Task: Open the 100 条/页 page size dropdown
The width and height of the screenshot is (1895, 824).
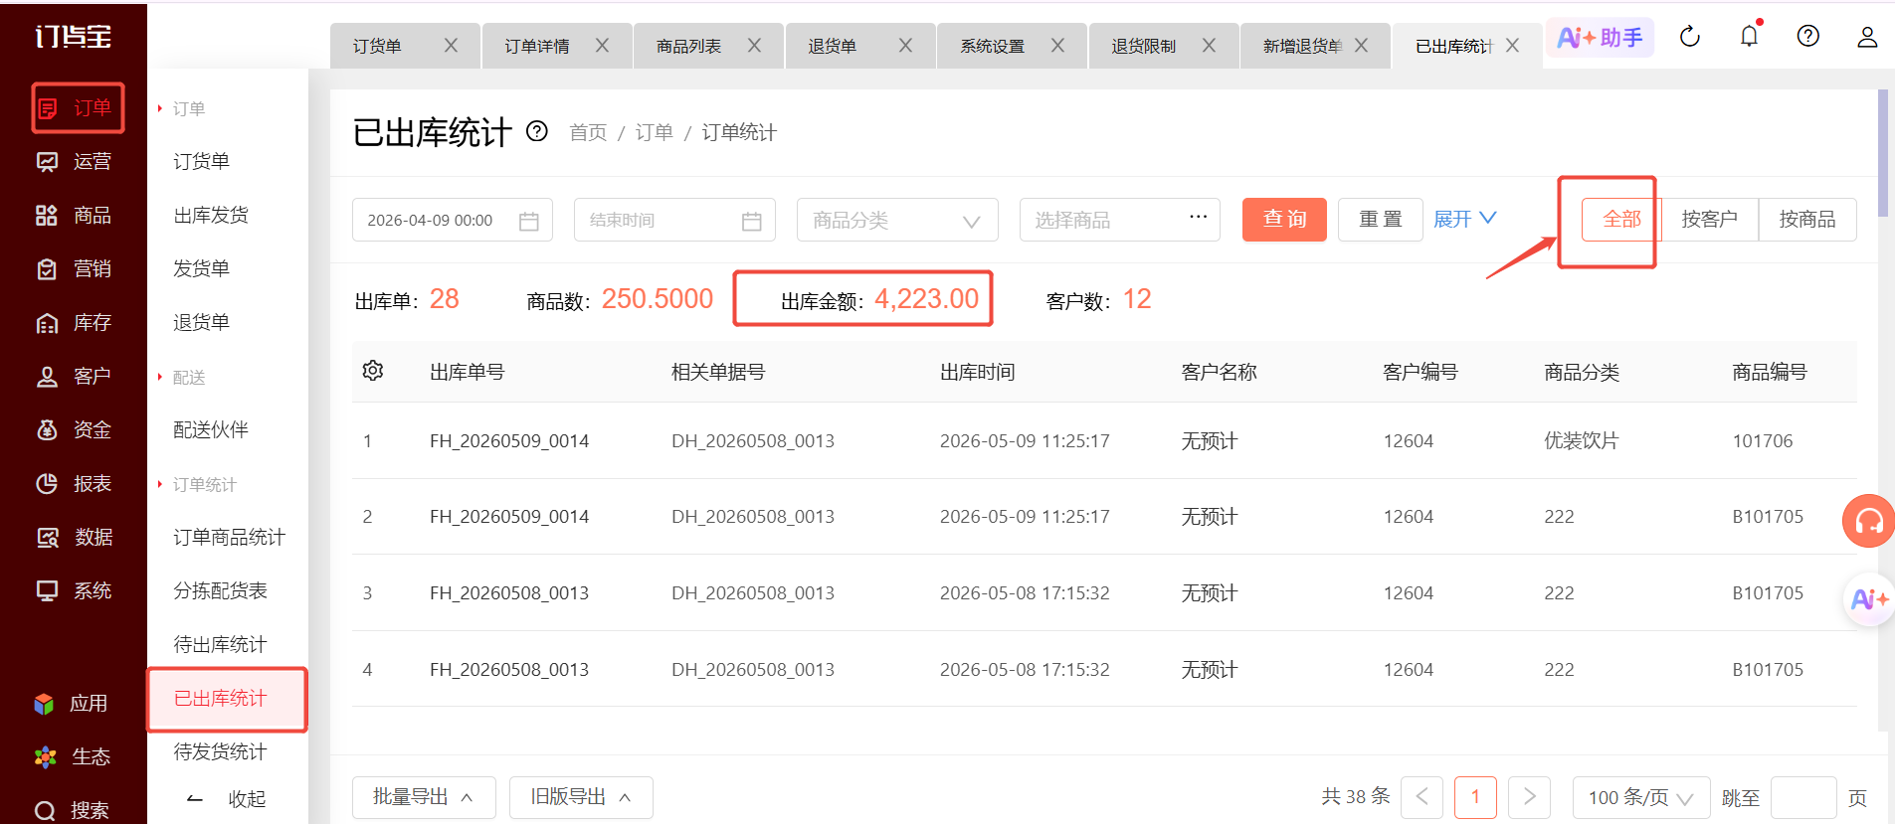Action: pos(1641,797)
